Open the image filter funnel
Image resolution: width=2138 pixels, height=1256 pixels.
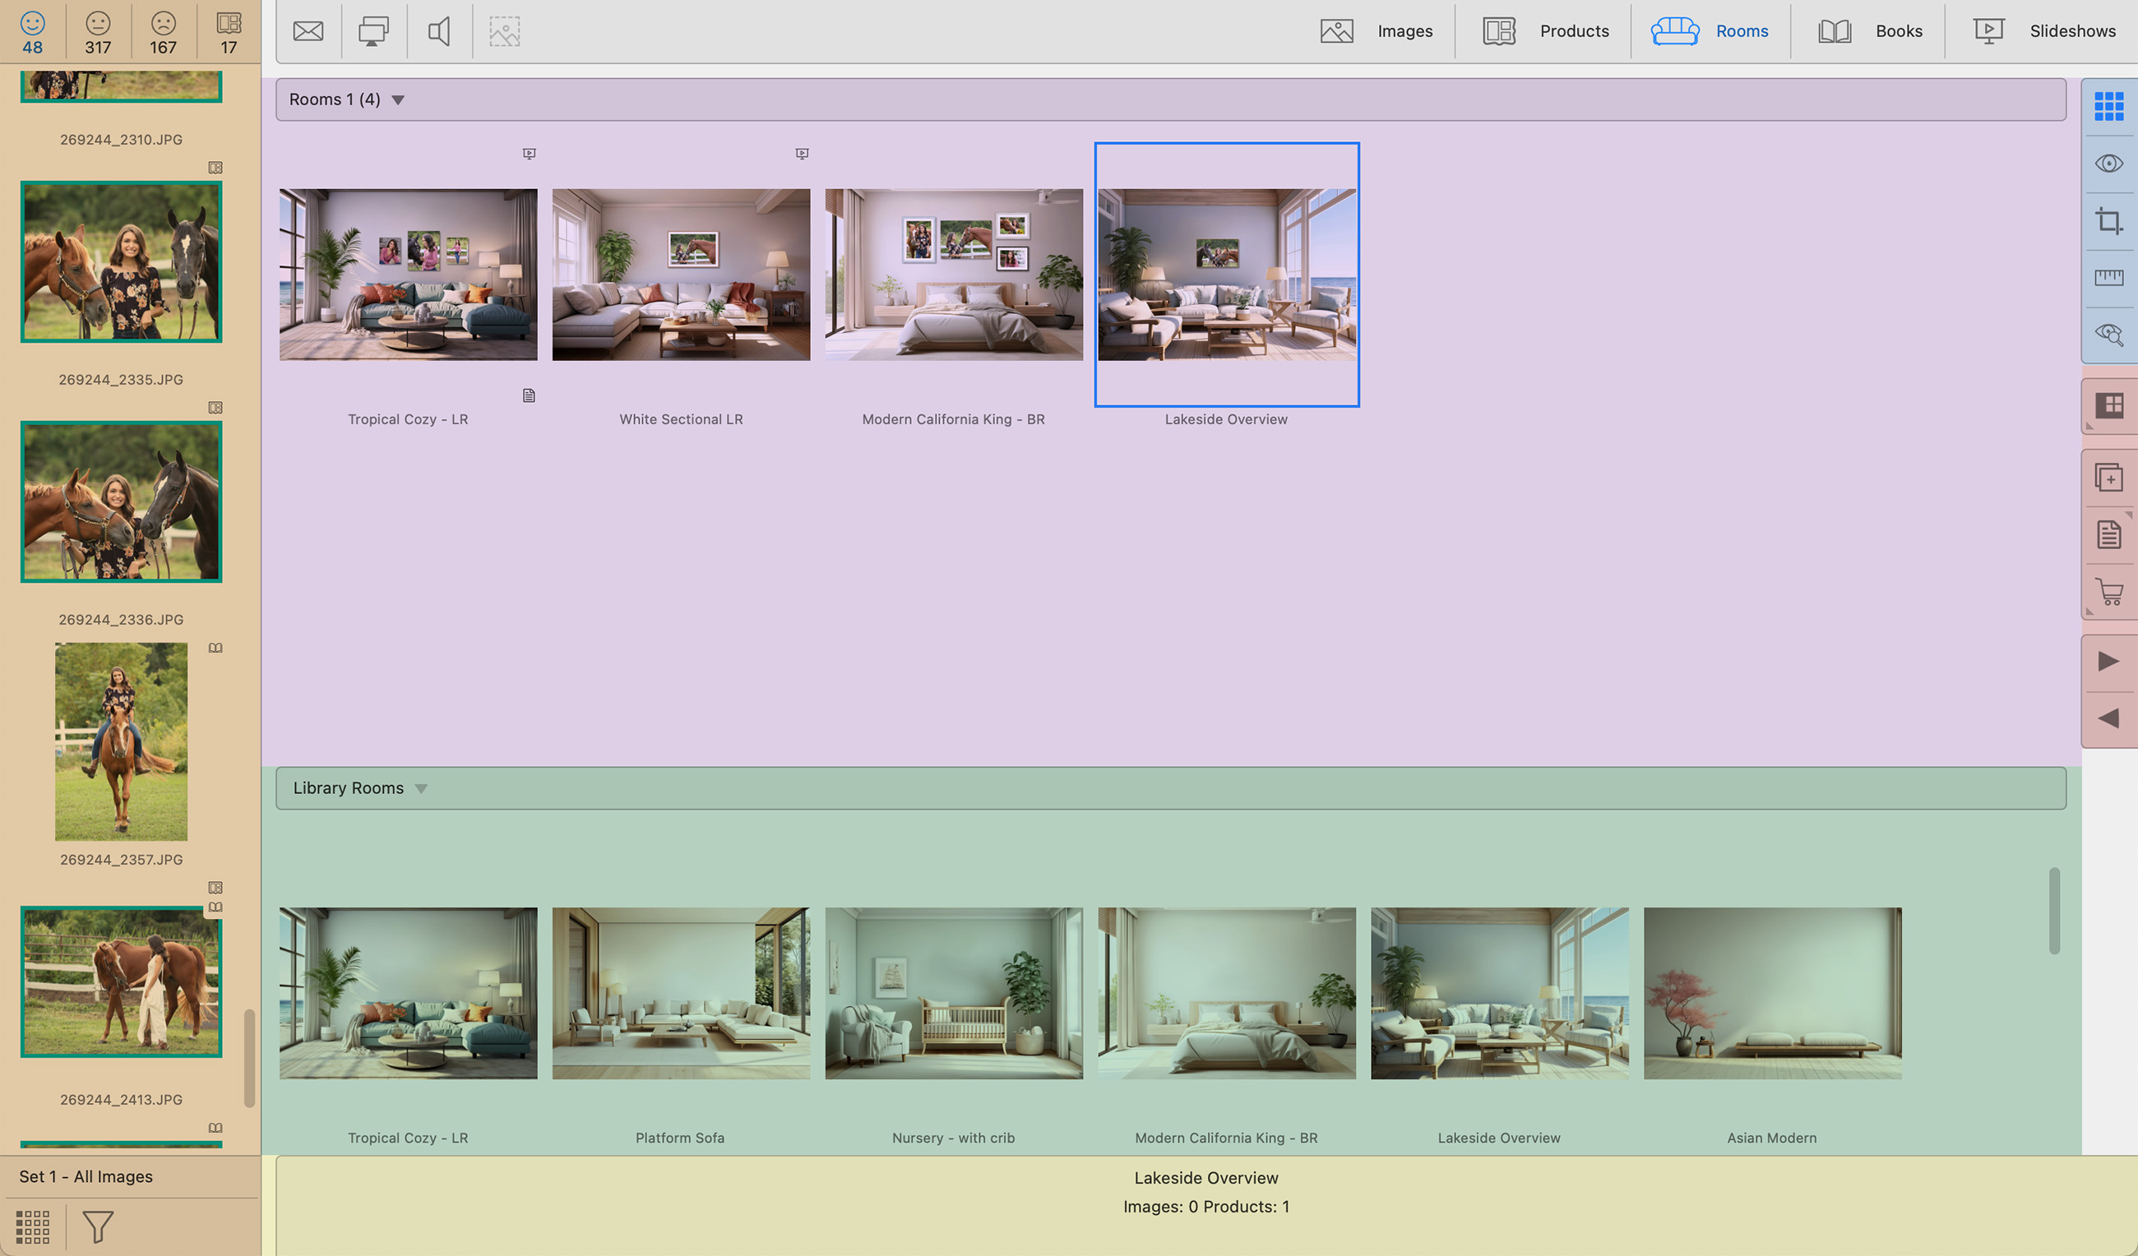point(98,1226)
